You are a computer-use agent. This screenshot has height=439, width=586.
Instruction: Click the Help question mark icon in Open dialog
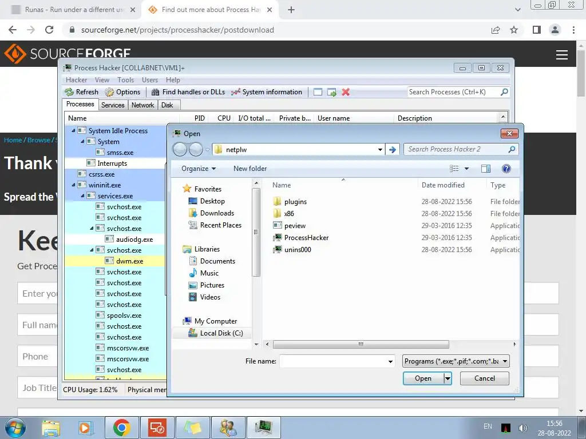point(506,169)
